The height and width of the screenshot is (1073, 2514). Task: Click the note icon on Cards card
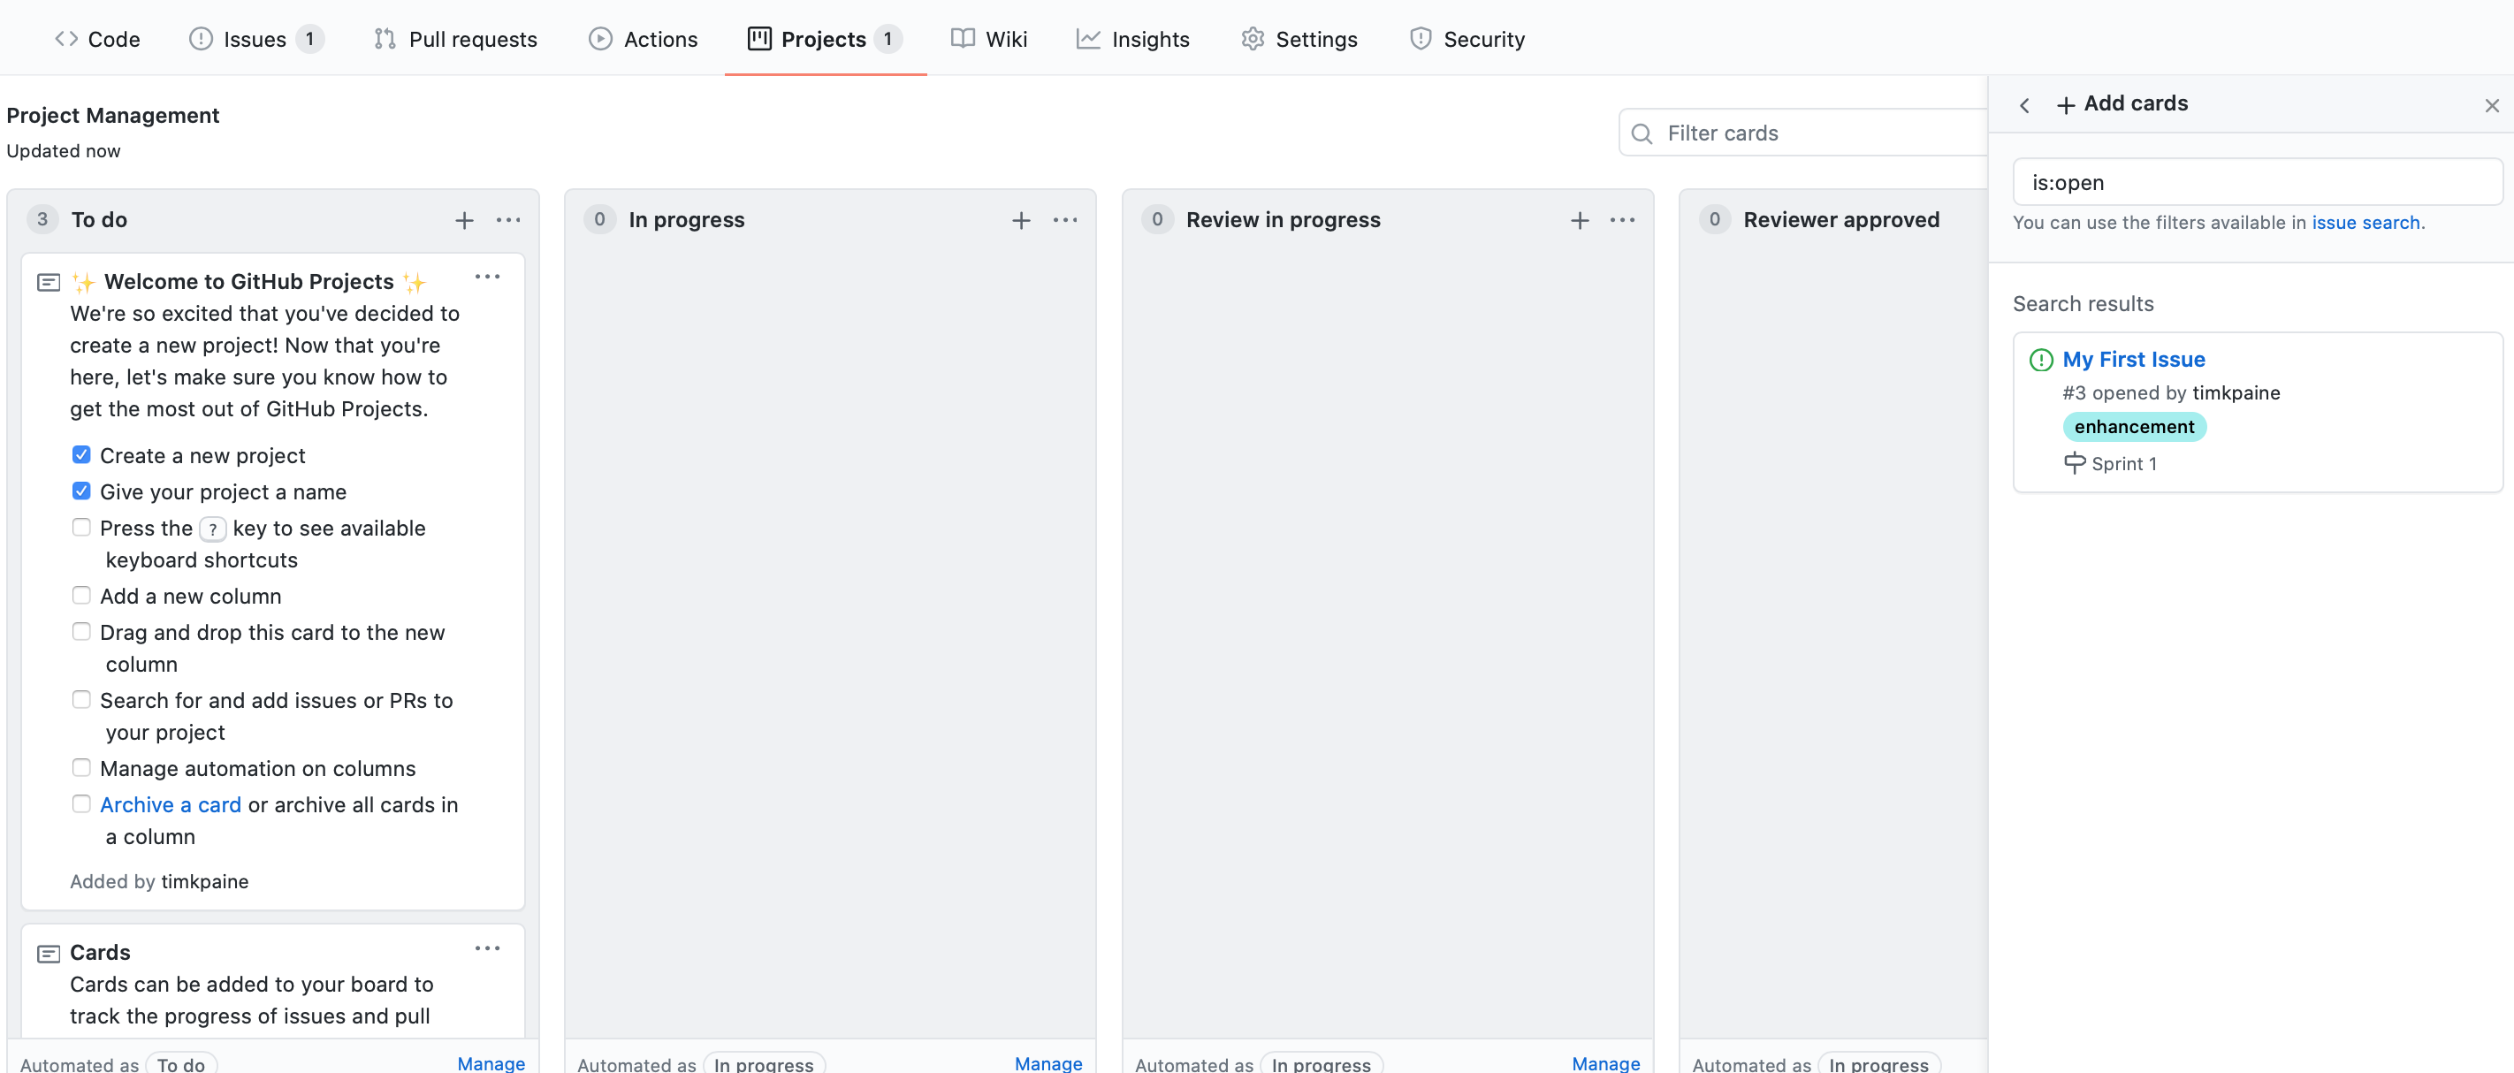49,954
